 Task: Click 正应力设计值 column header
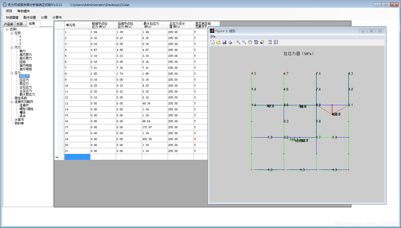tap(181, 25)
